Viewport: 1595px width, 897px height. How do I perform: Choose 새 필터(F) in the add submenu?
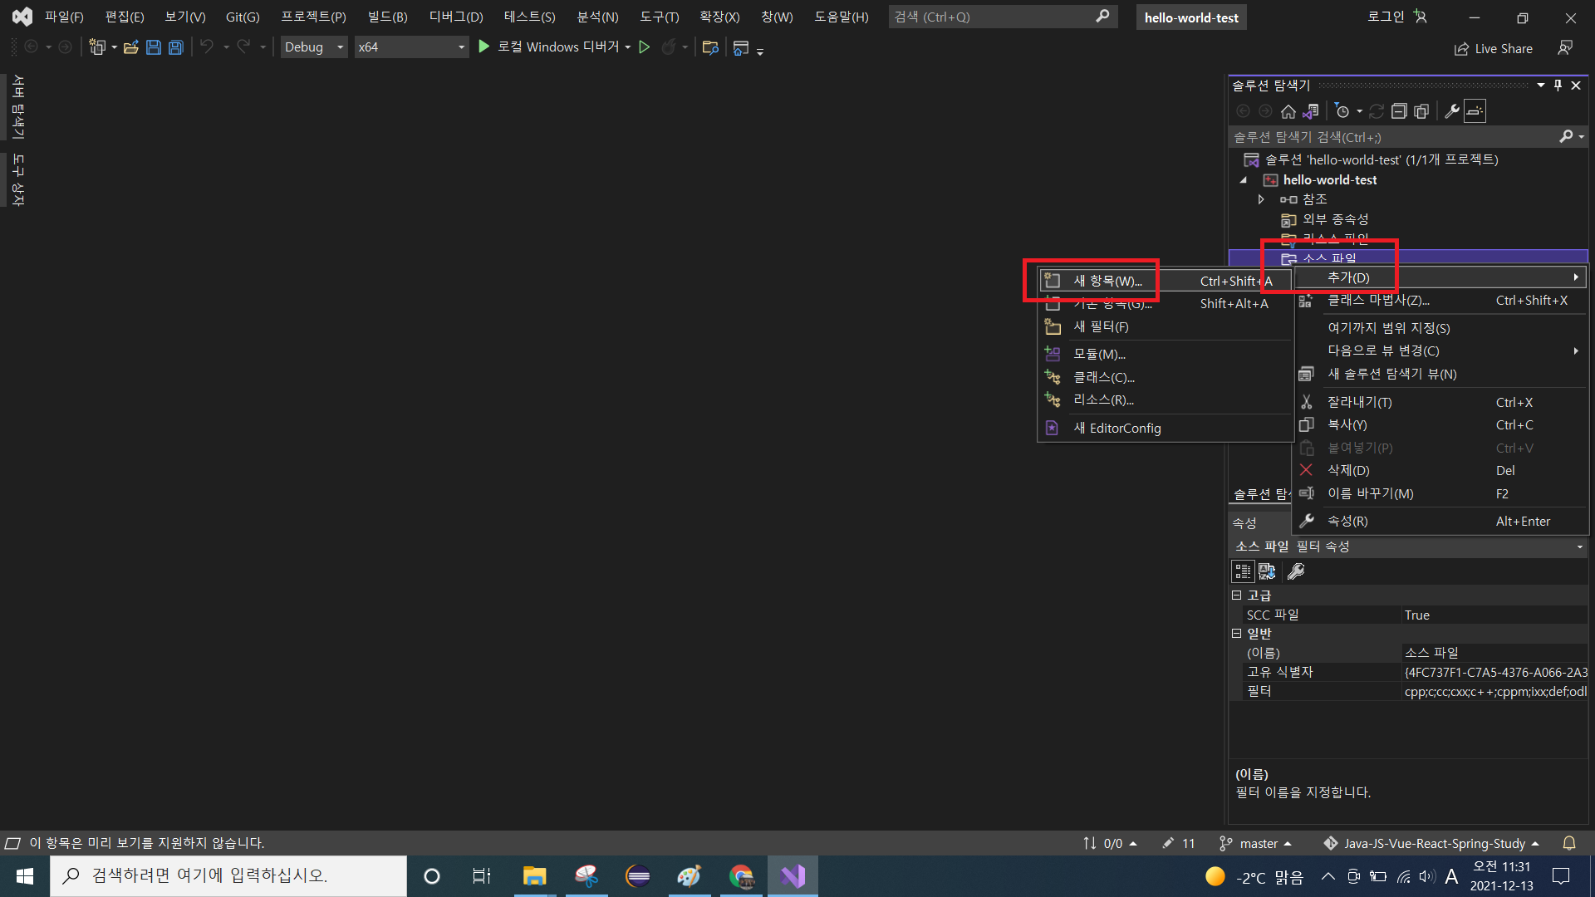pyautogui.click(x=1101, y=326)
